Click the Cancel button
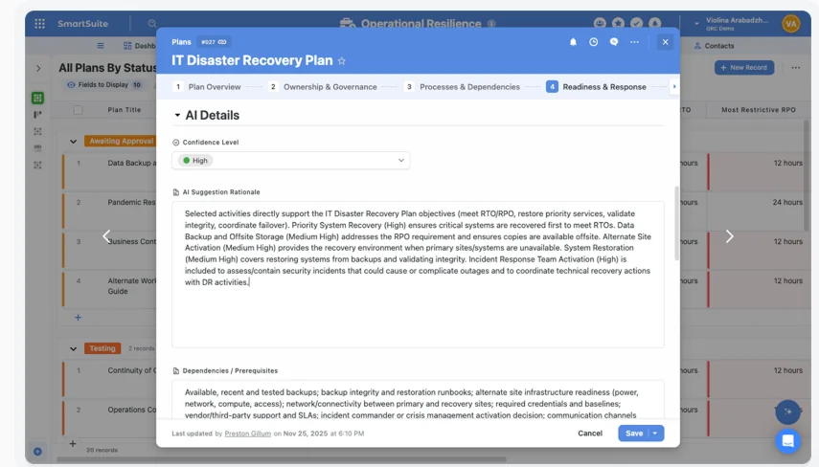 (590, 434)
